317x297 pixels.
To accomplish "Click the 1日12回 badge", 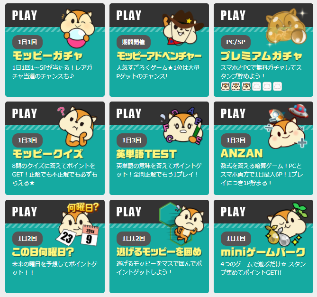I will [134, 239].
